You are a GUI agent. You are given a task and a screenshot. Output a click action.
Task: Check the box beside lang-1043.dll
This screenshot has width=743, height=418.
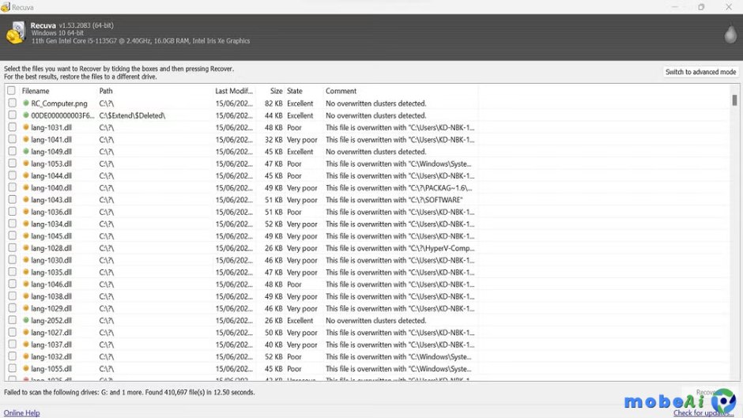click(12, 200)
